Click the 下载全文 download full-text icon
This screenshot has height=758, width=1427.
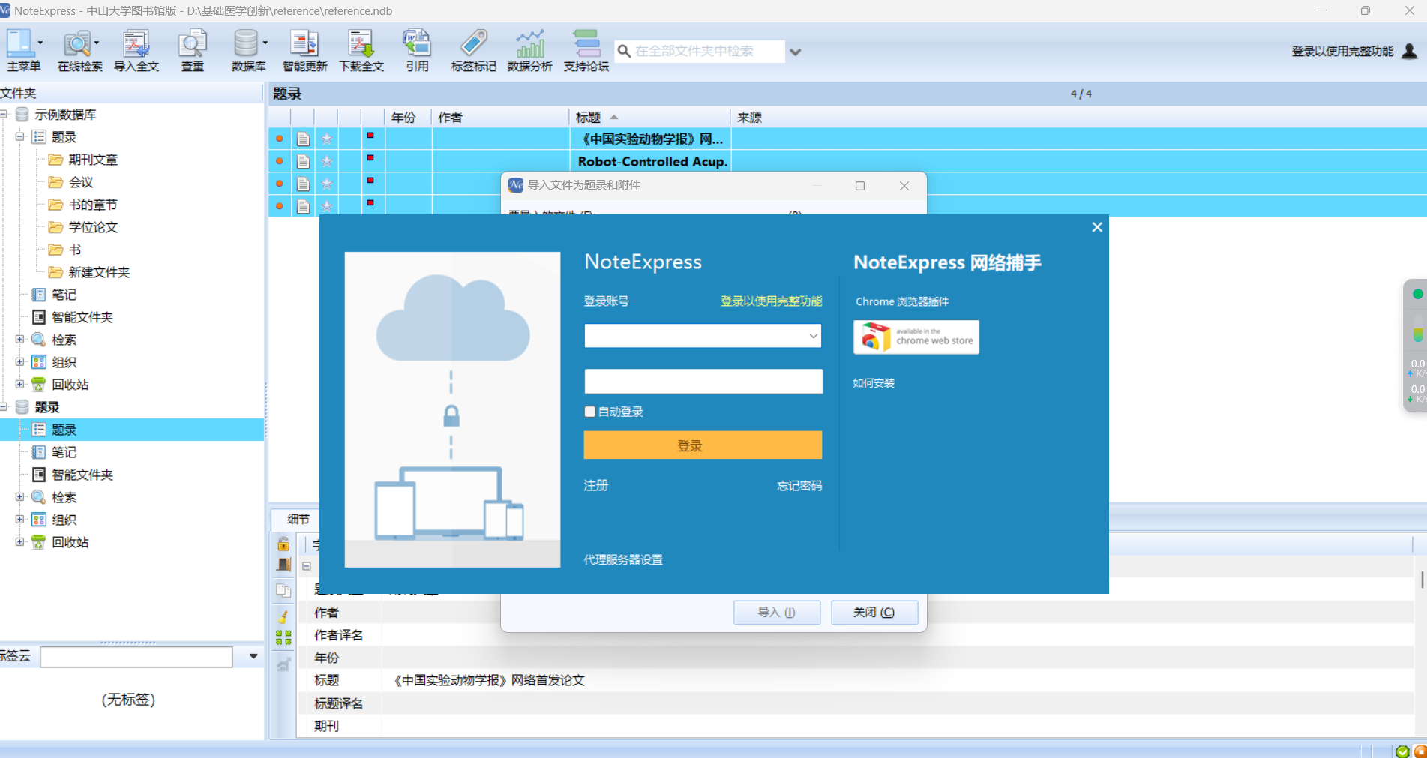point(361,43)
